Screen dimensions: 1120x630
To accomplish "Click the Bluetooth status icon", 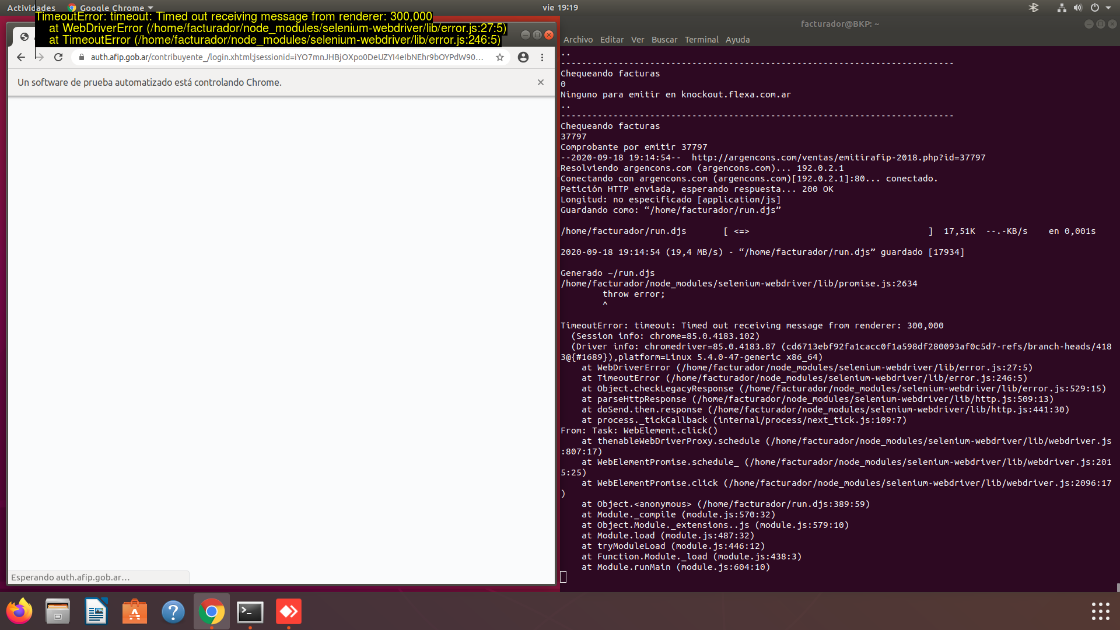I will [1034, 8].
